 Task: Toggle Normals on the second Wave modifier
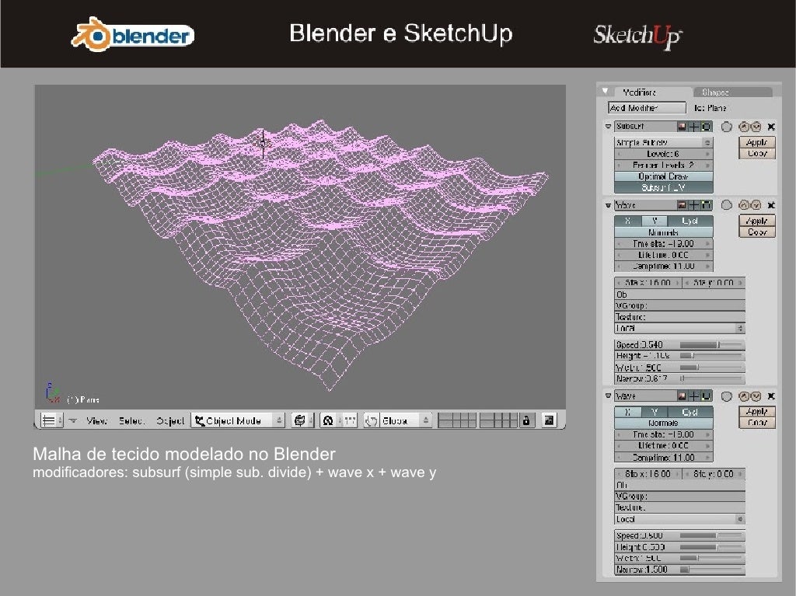click(x=664, y=423)
